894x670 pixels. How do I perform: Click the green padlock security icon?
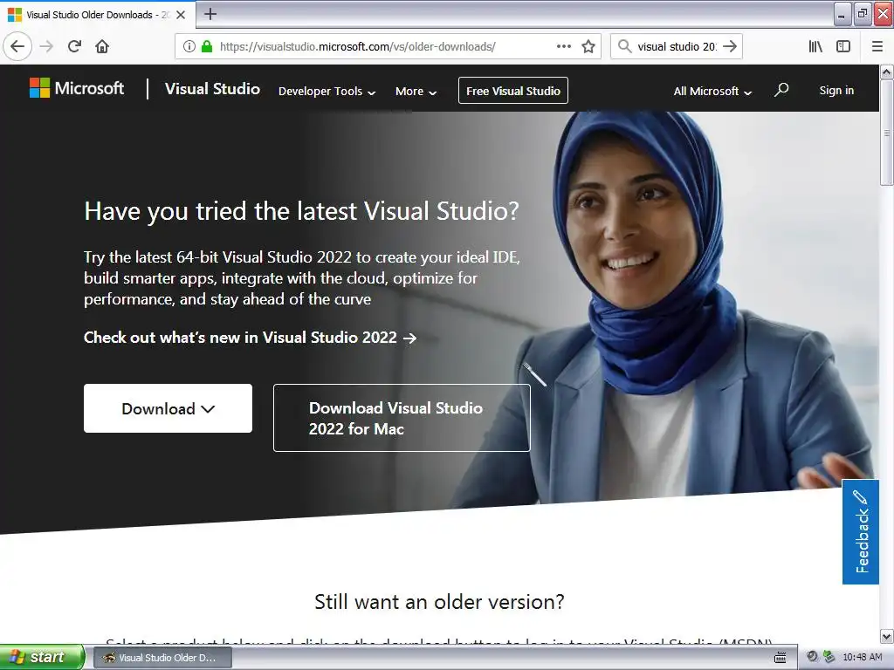(x=207, y=47)
